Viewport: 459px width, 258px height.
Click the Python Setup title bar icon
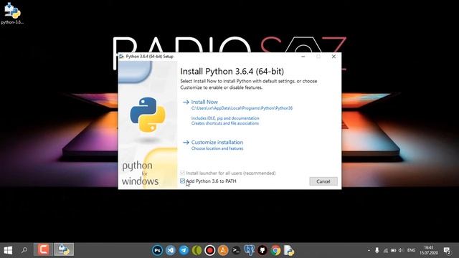point(121,57)
